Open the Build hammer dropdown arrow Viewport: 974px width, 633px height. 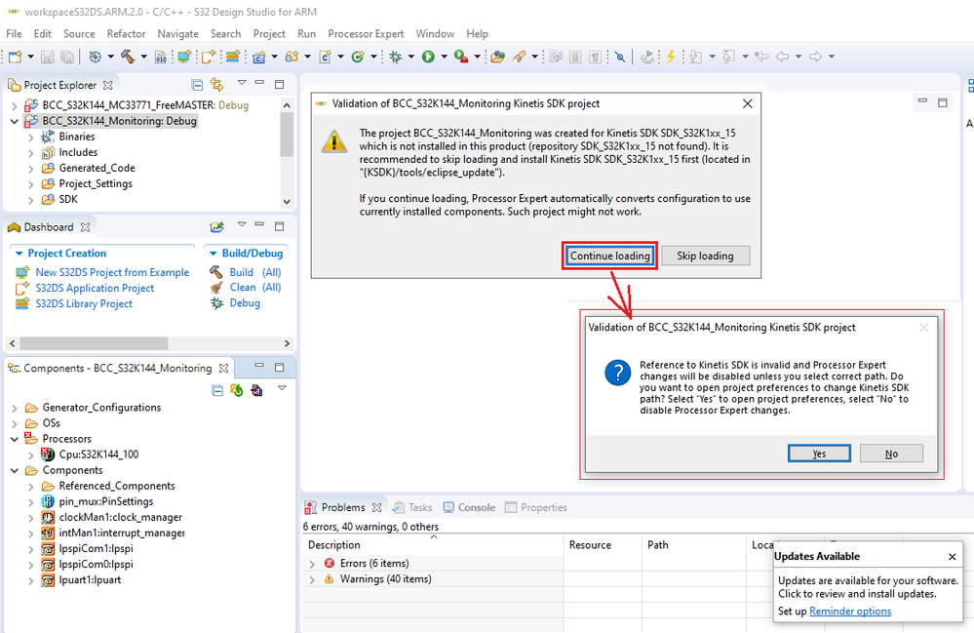pos(143,57)
